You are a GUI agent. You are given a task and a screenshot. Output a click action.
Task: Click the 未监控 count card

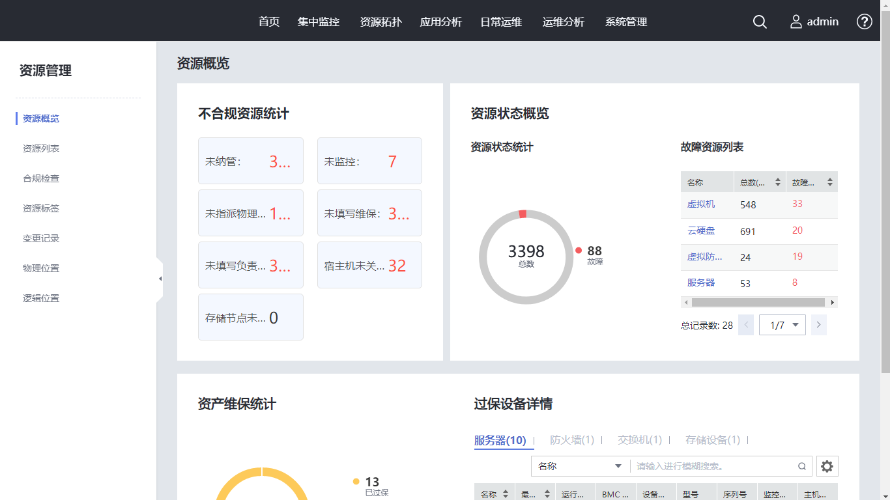pyautogui.click(x=369, y=161)
